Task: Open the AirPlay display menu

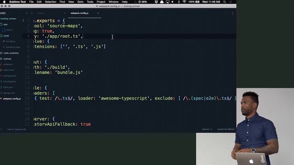Action: coord(168,2)
